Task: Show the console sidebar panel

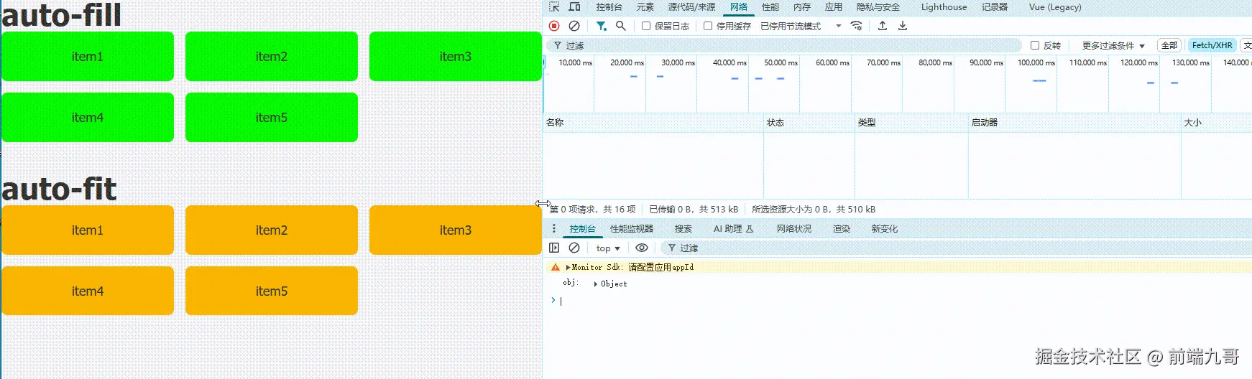Action: click(554, 248)
